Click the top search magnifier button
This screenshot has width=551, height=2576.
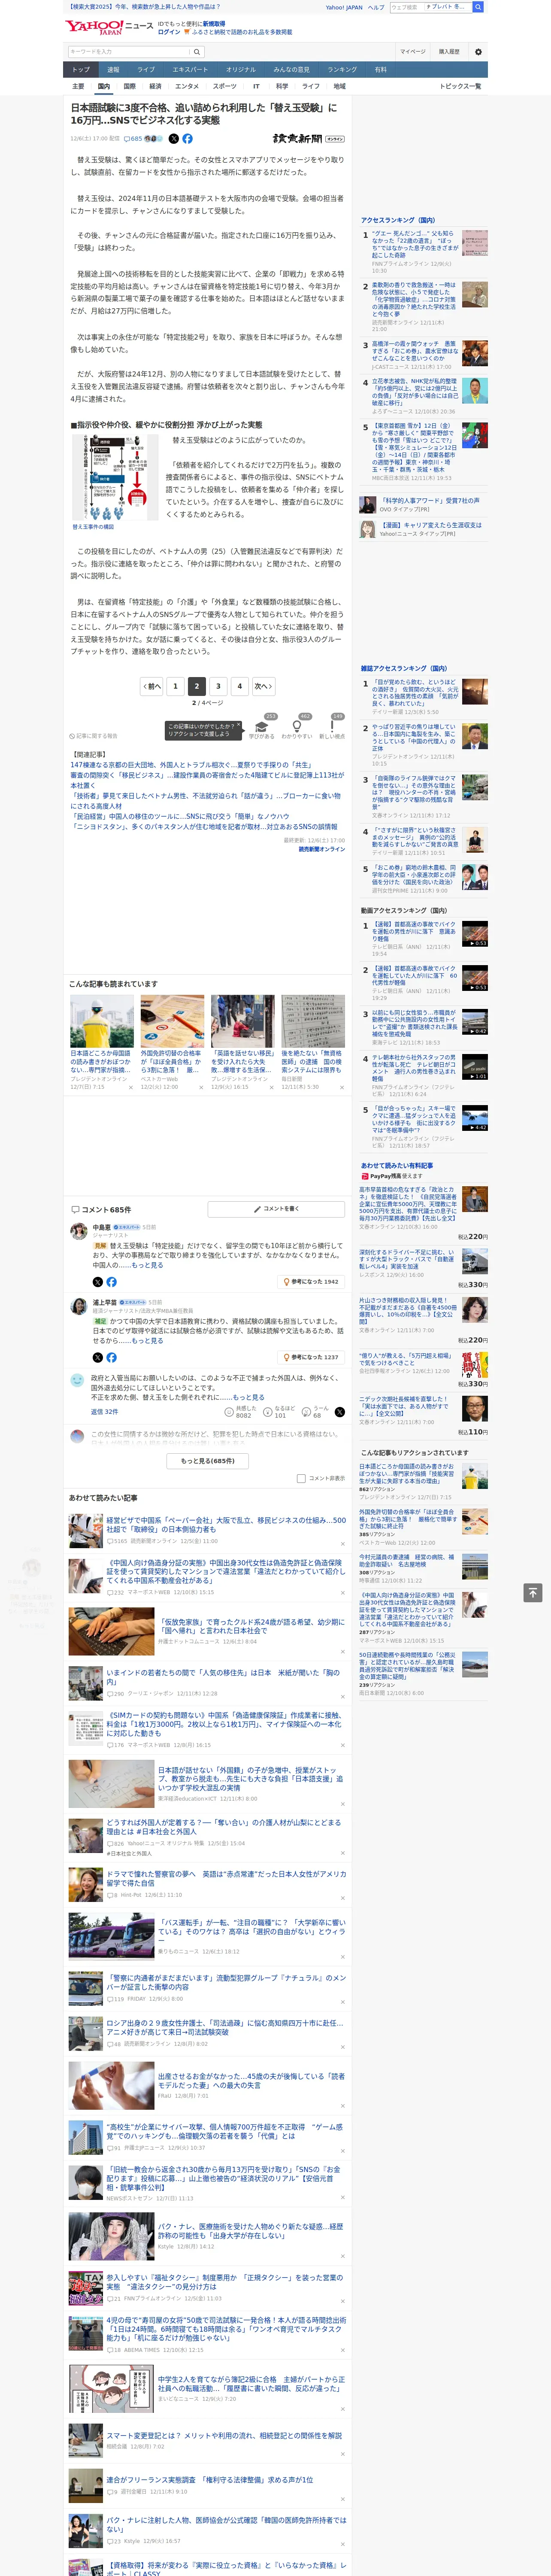[478, 7]
